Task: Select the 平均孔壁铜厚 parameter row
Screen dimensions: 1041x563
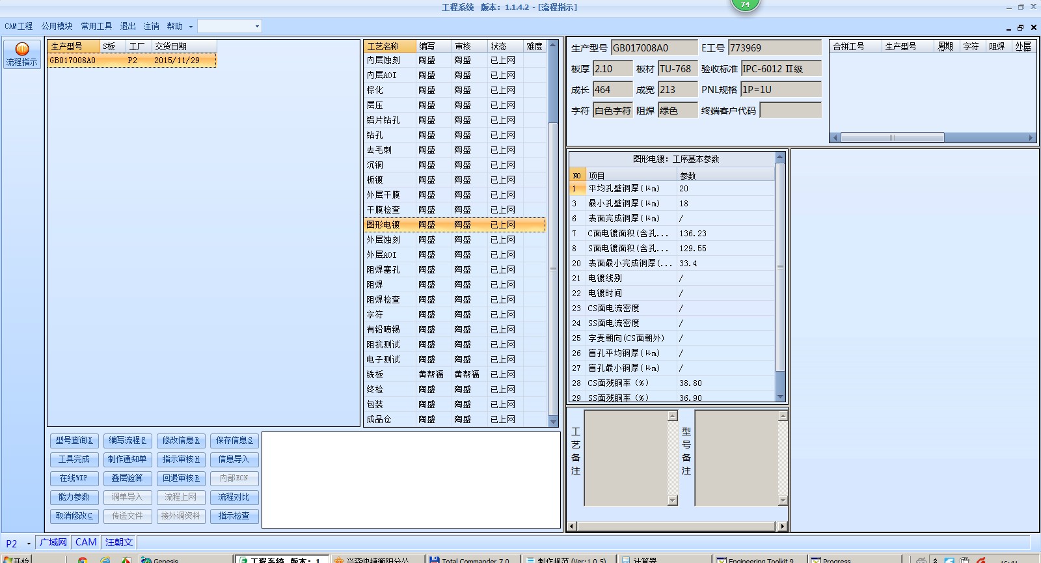Action: click(x=672, y=189)
